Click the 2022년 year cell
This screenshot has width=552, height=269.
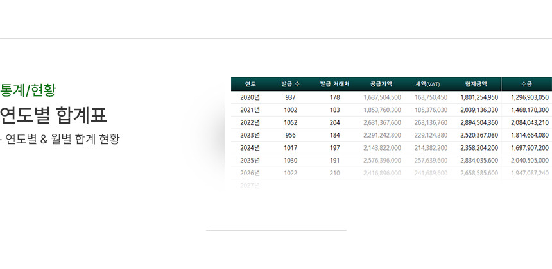tap(250, 122)
